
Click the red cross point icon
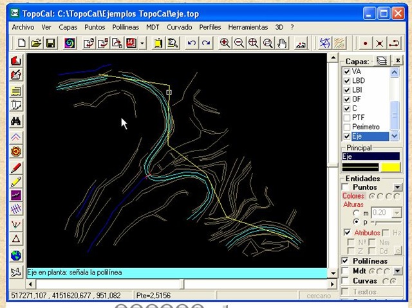click(x=379, y=43)
